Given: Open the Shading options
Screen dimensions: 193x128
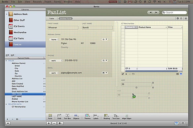Looking at the screenshot, I should pos(106,117).
